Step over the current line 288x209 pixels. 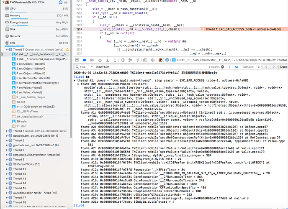[100, 60]
